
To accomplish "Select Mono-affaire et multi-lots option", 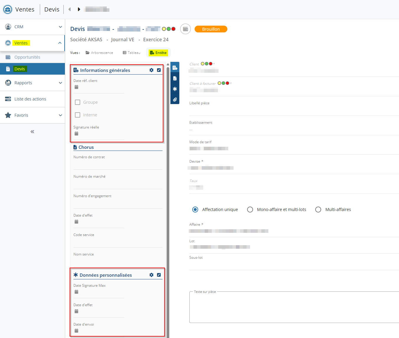I will [x=250, y=210].
